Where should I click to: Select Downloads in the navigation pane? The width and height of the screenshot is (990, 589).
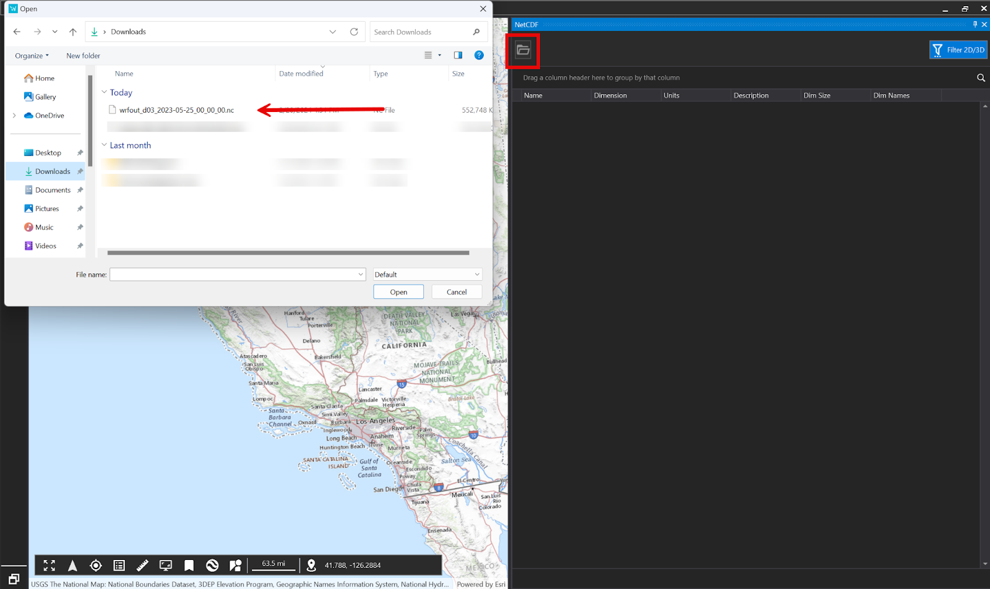[52, 171]
